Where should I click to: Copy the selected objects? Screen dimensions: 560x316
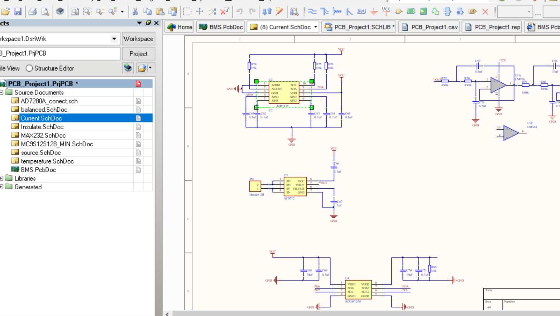(x=147, y=12)
